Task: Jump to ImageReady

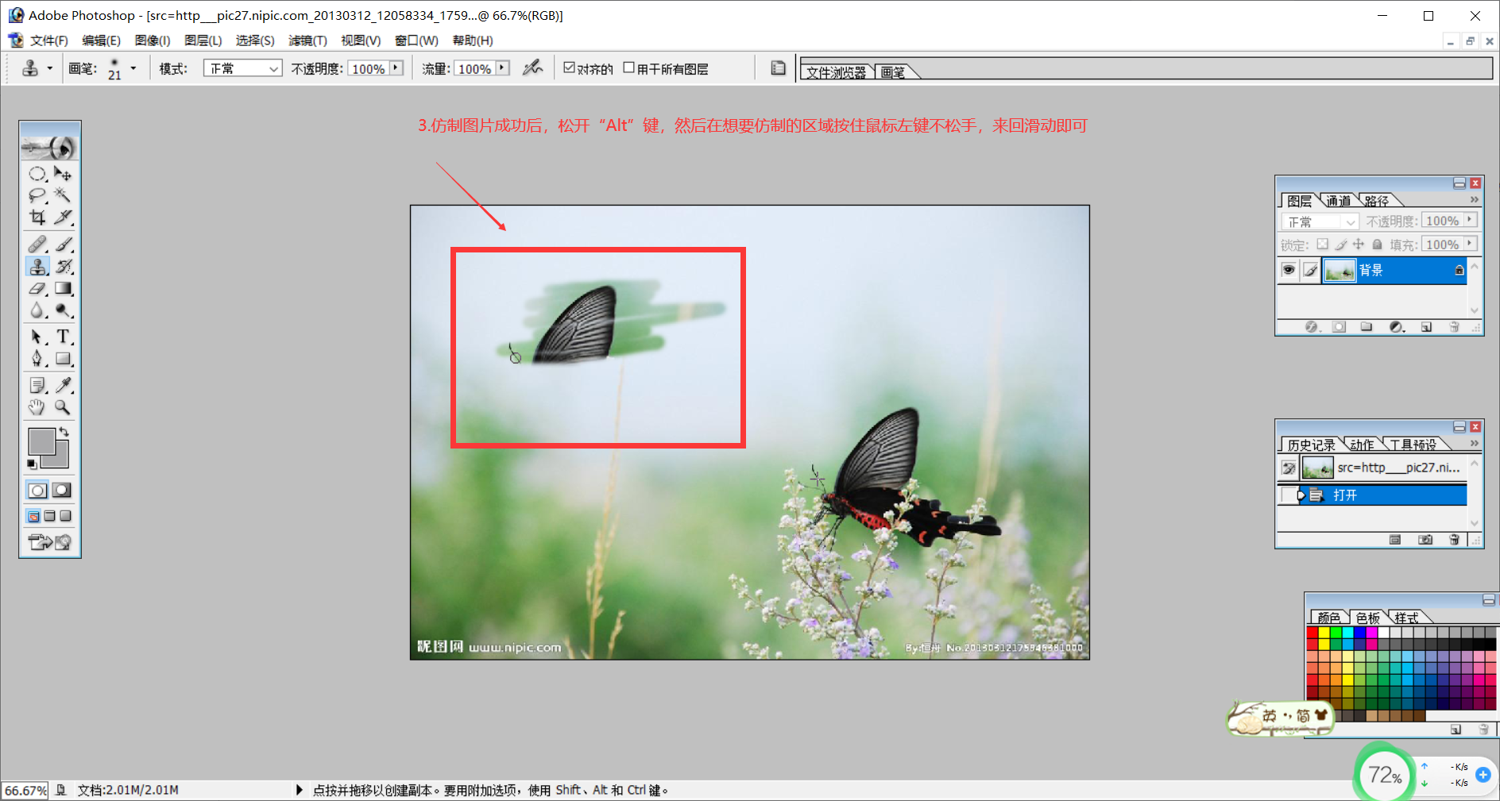Action: click(49, 542)
